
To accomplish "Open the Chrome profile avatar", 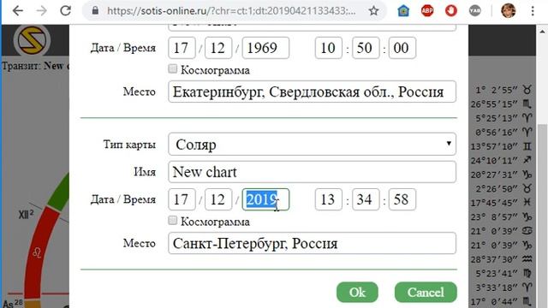I will click(508, 11).
